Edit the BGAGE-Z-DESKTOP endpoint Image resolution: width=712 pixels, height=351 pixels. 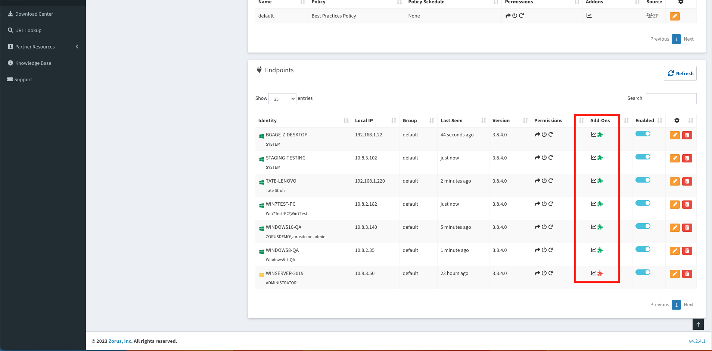point(674,135)
